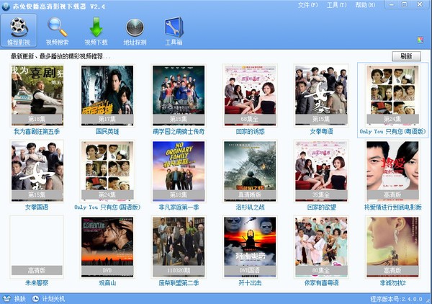The image size is (432, 304).
Task: Click the 换肤 label in status bar
Action: click(20, 299)
